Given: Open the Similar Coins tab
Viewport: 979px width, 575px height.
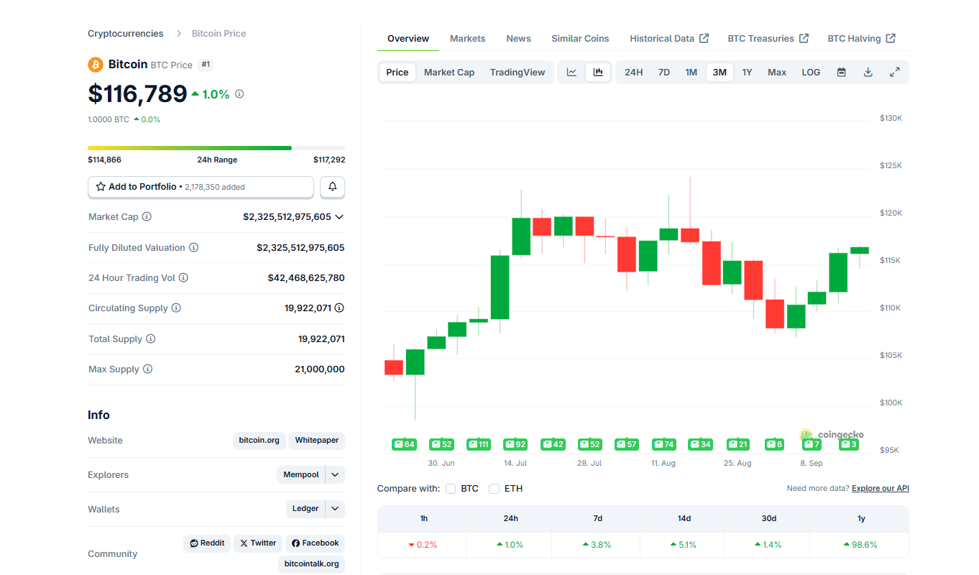Looking at the screenshot, I should (x=580, y=39).
